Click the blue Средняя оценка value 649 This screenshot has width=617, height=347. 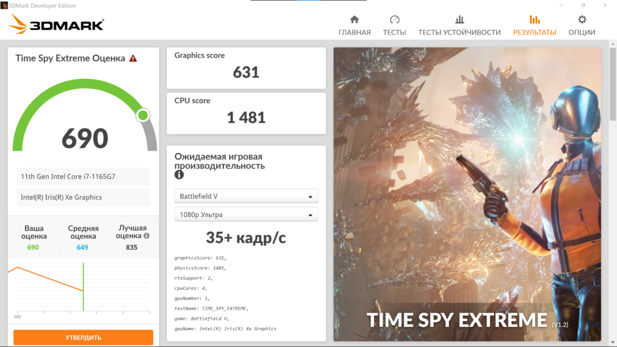click(82, 248)
